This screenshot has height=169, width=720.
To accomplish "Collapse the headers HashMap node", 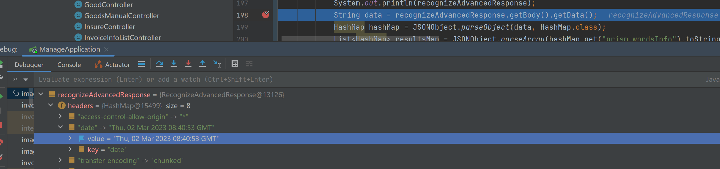I will point(51,105).
